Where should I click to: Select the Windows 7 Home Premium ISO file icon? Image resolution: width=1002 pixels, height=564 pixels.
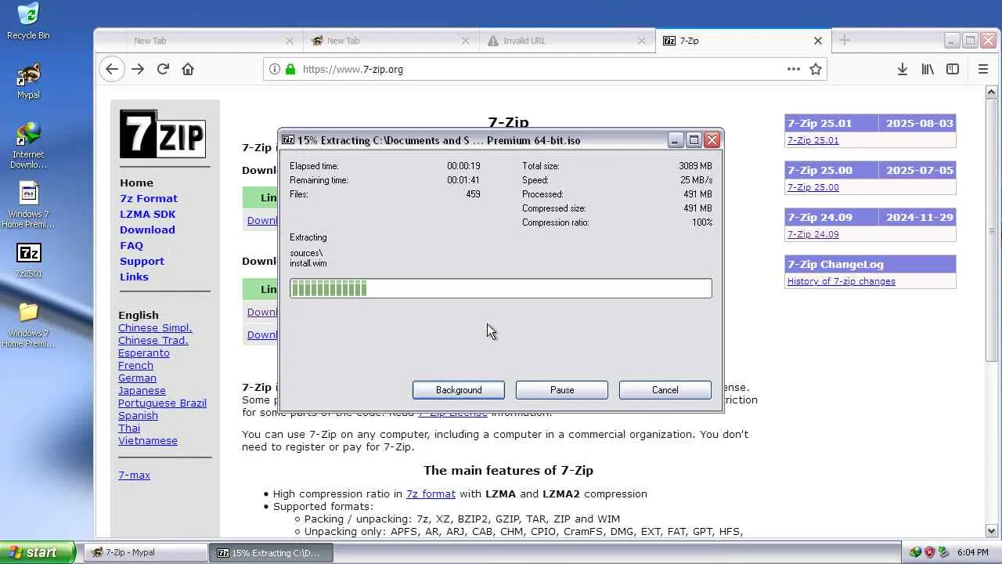click(x=28, y=205)
